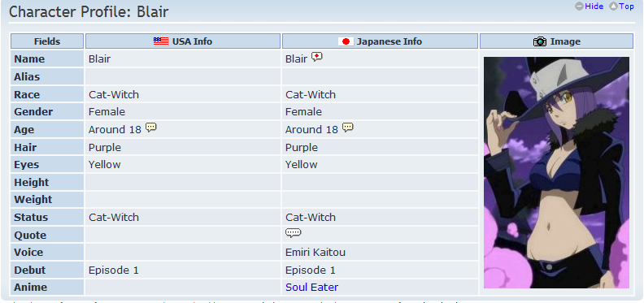
Task: Click the Japanese Info column header
Action: (x=380, y=41)
